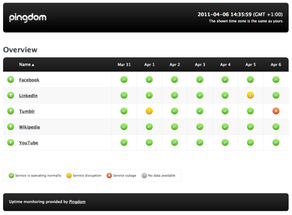Image resolution: width=292 pixels, height=215 pixels.
Task: Click Facebook's green check for Mar 31
Action: point(124,79)
